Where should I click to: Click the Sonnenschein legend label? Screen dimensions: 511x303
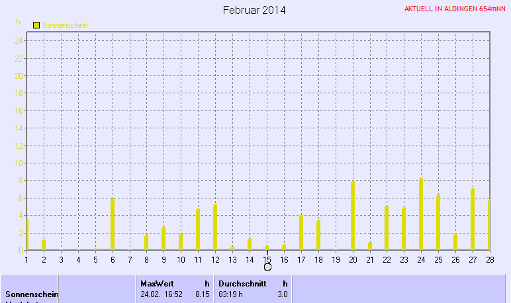click(x=65, y=25)
